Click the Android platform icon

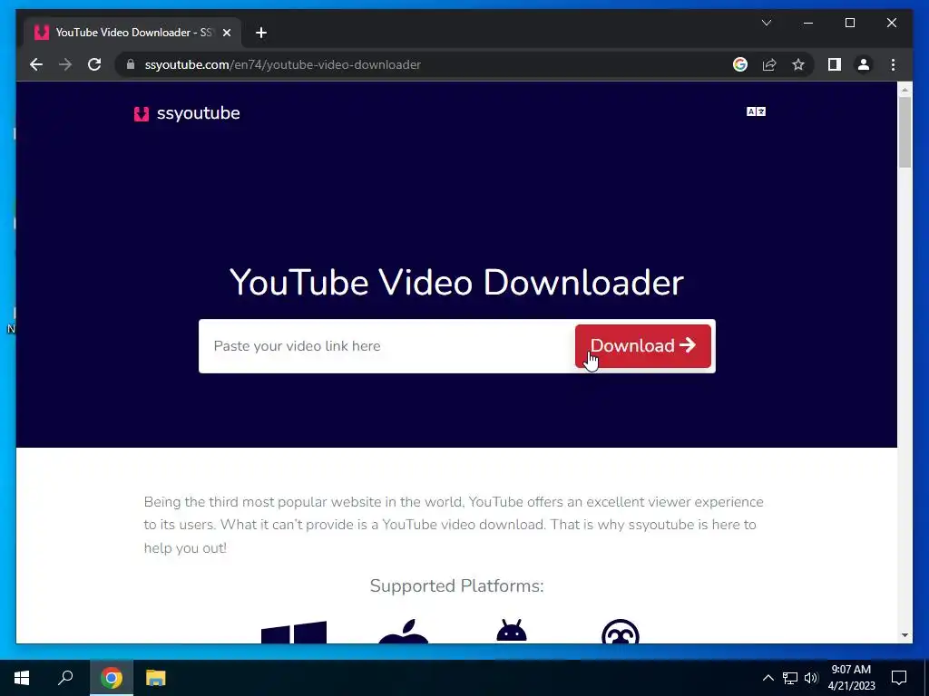pos(512,631)
